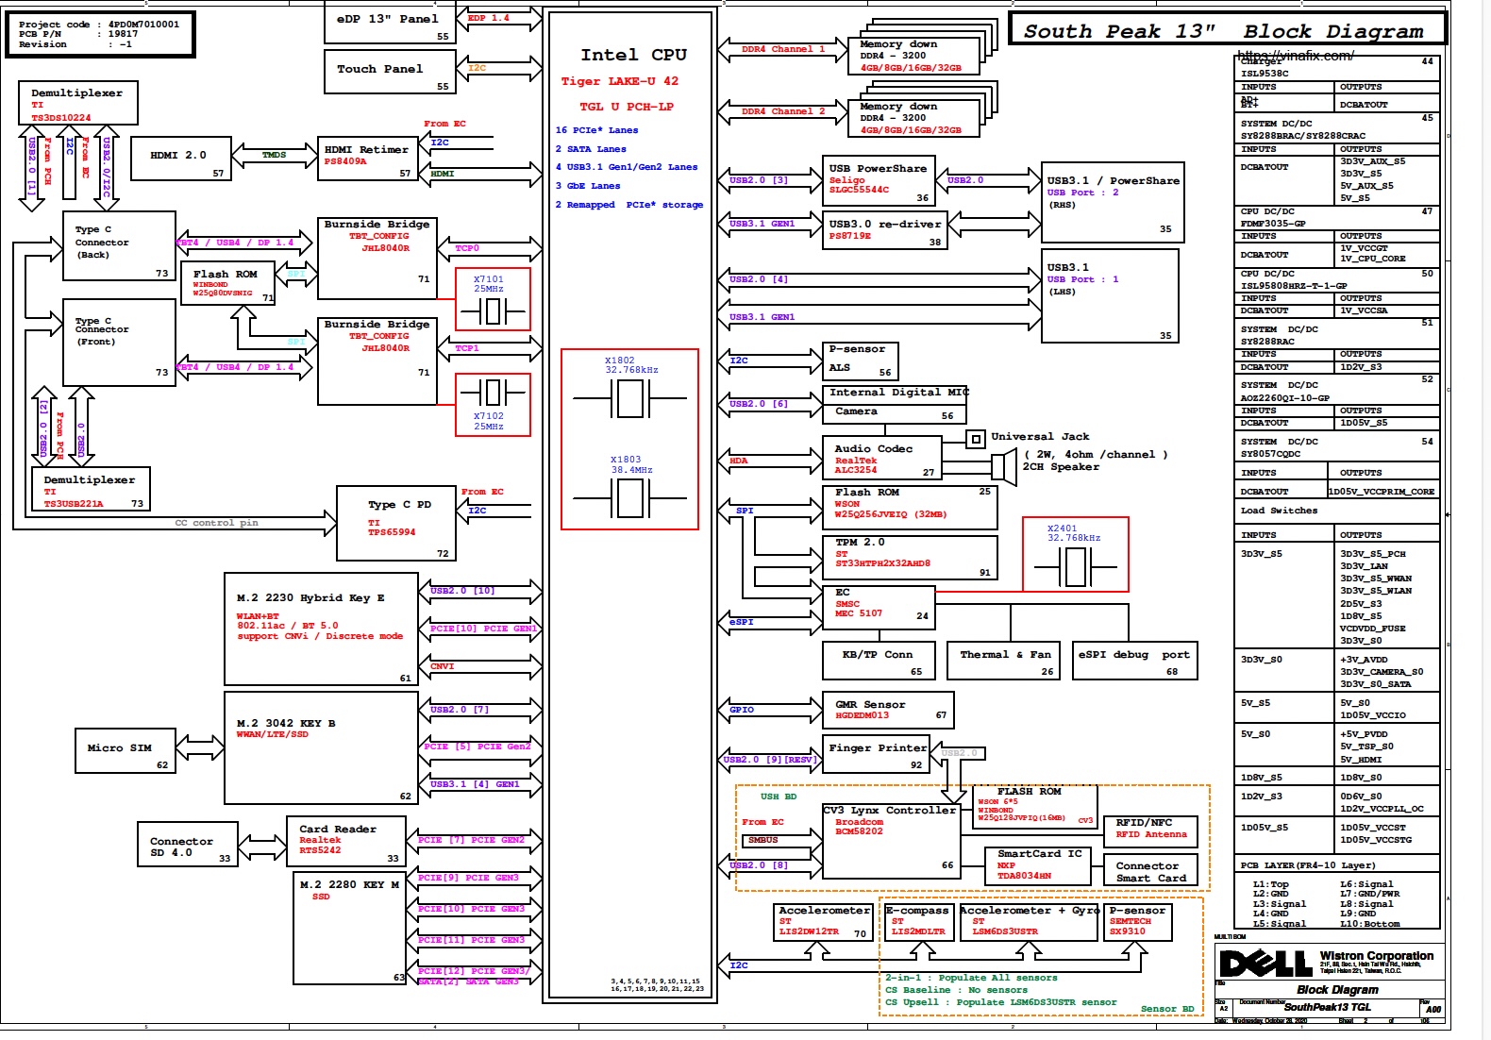Click the SmartCard IC TDA8034HN block

[x=1038, y=865]
